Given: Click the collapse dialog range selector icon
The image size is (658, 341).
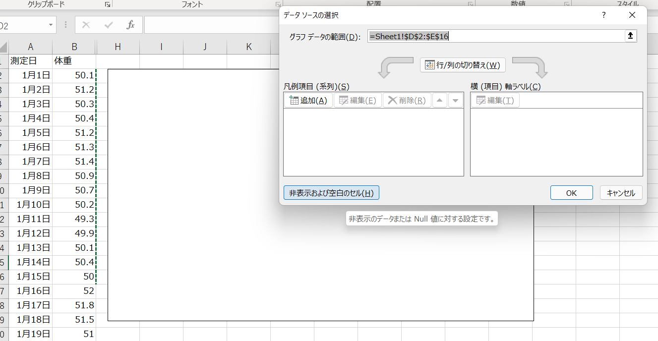Looking at the screenshot, I should click(x=630, y=36).
